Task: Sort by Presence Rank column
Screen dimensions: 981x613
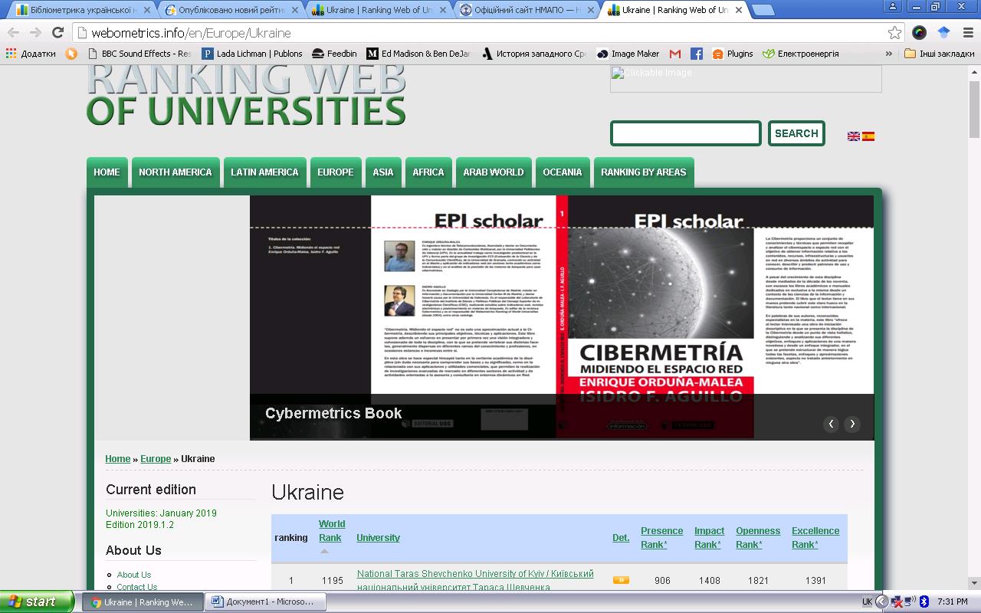Action: tap(661, 538)
